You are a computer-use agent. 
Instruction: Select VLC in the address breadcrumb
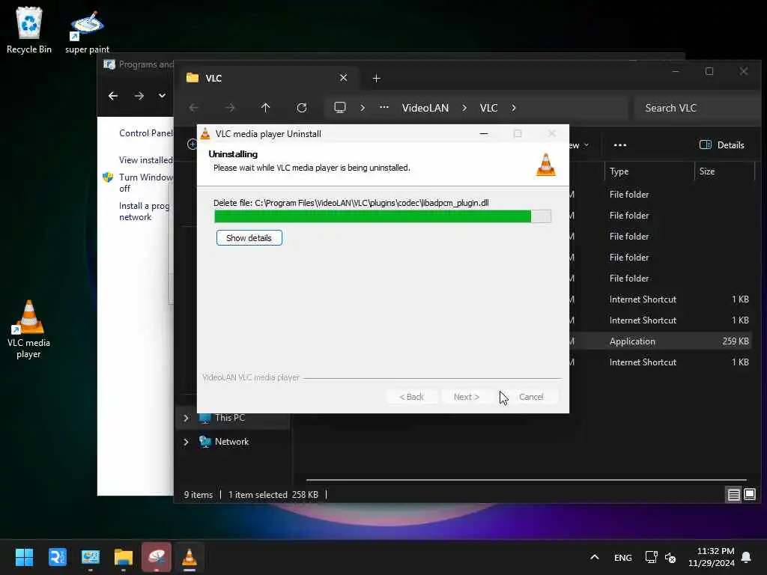[x=488, y=108]
